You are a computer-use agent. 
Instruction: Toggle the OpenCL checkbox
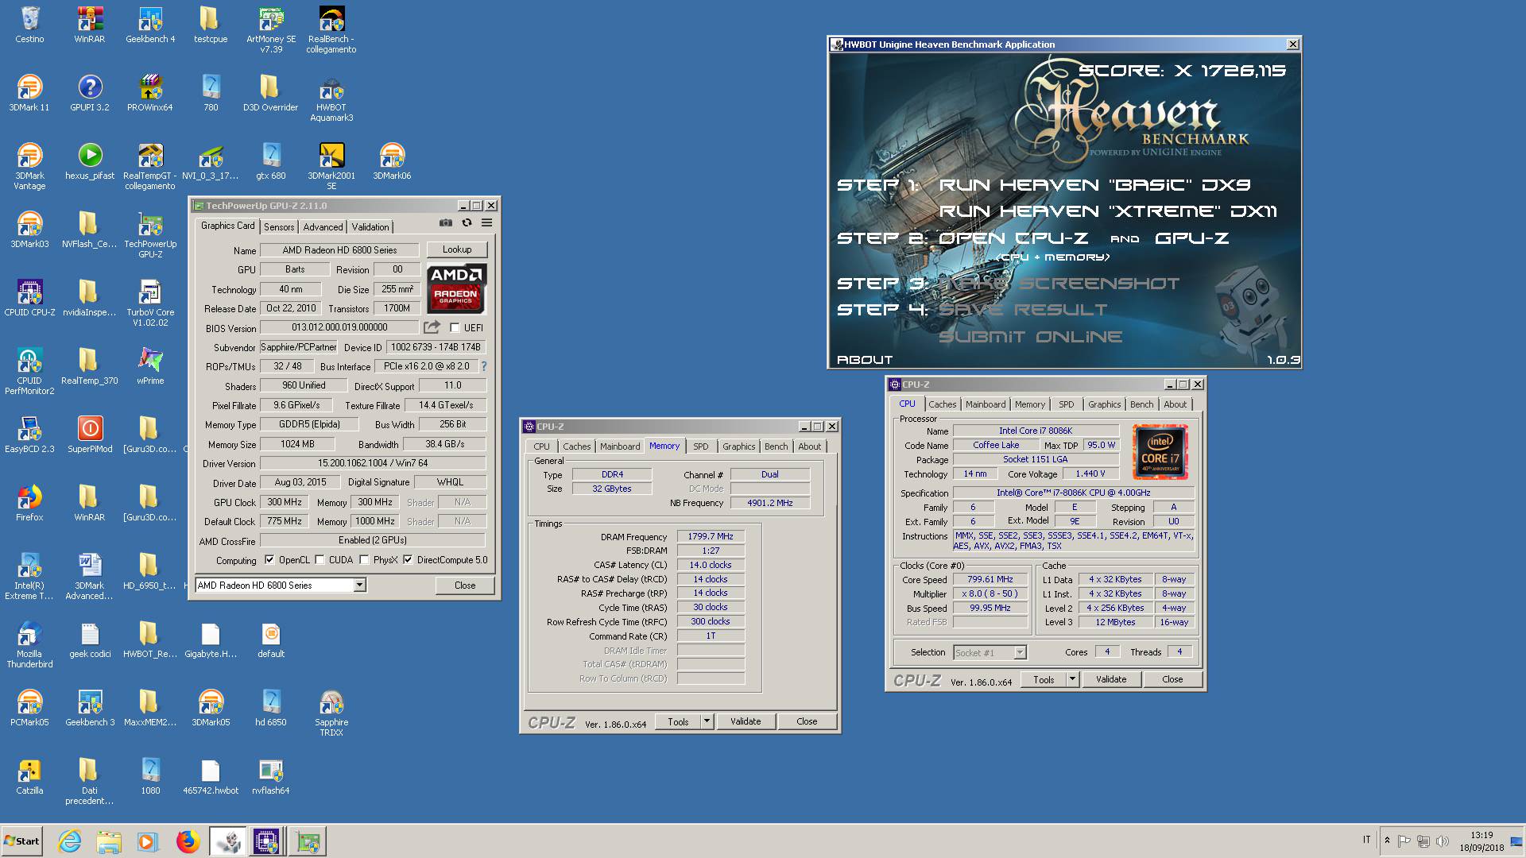click(x=269, y=560)
